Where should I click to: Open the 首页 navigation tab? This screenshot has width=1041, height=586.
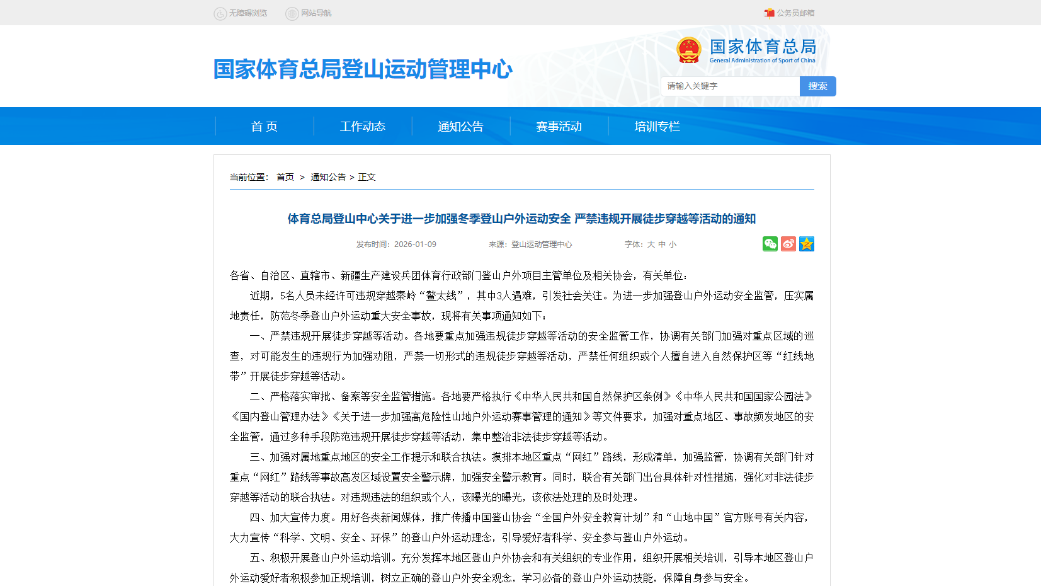[265, 127]
